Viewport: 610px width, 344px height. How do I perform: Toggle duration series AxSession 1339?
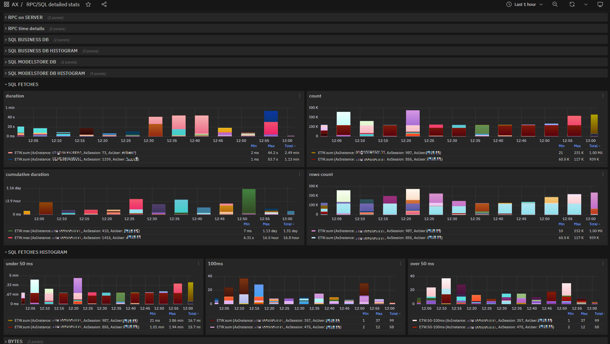(77, 159)
